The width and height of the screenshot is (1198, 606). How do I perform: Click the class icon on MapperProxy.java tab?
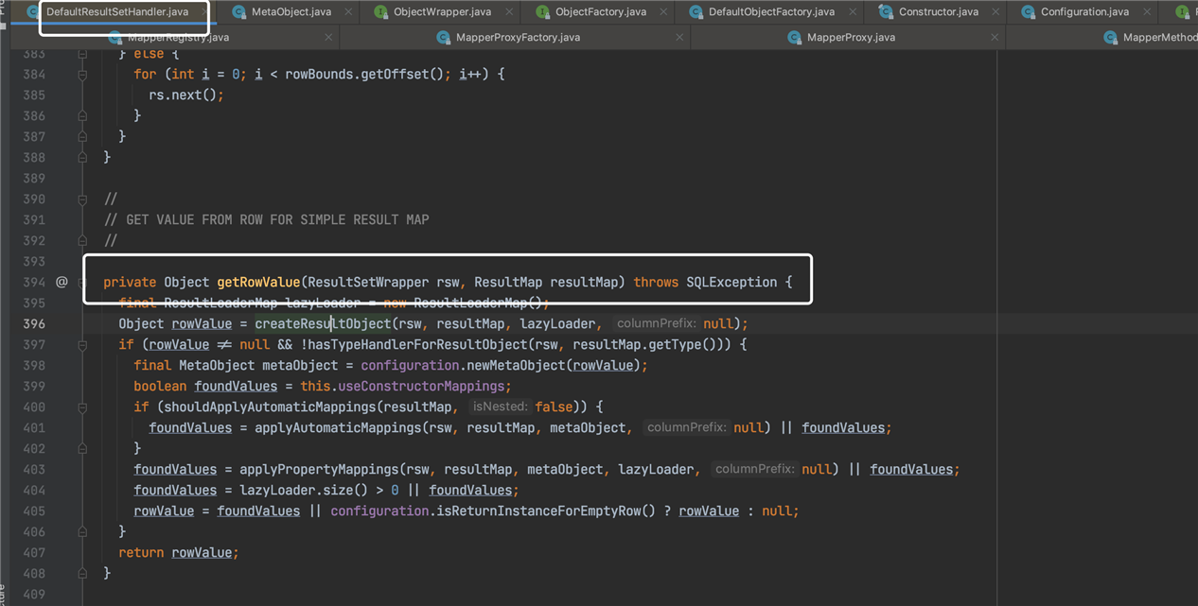click(x=795, y=37)
